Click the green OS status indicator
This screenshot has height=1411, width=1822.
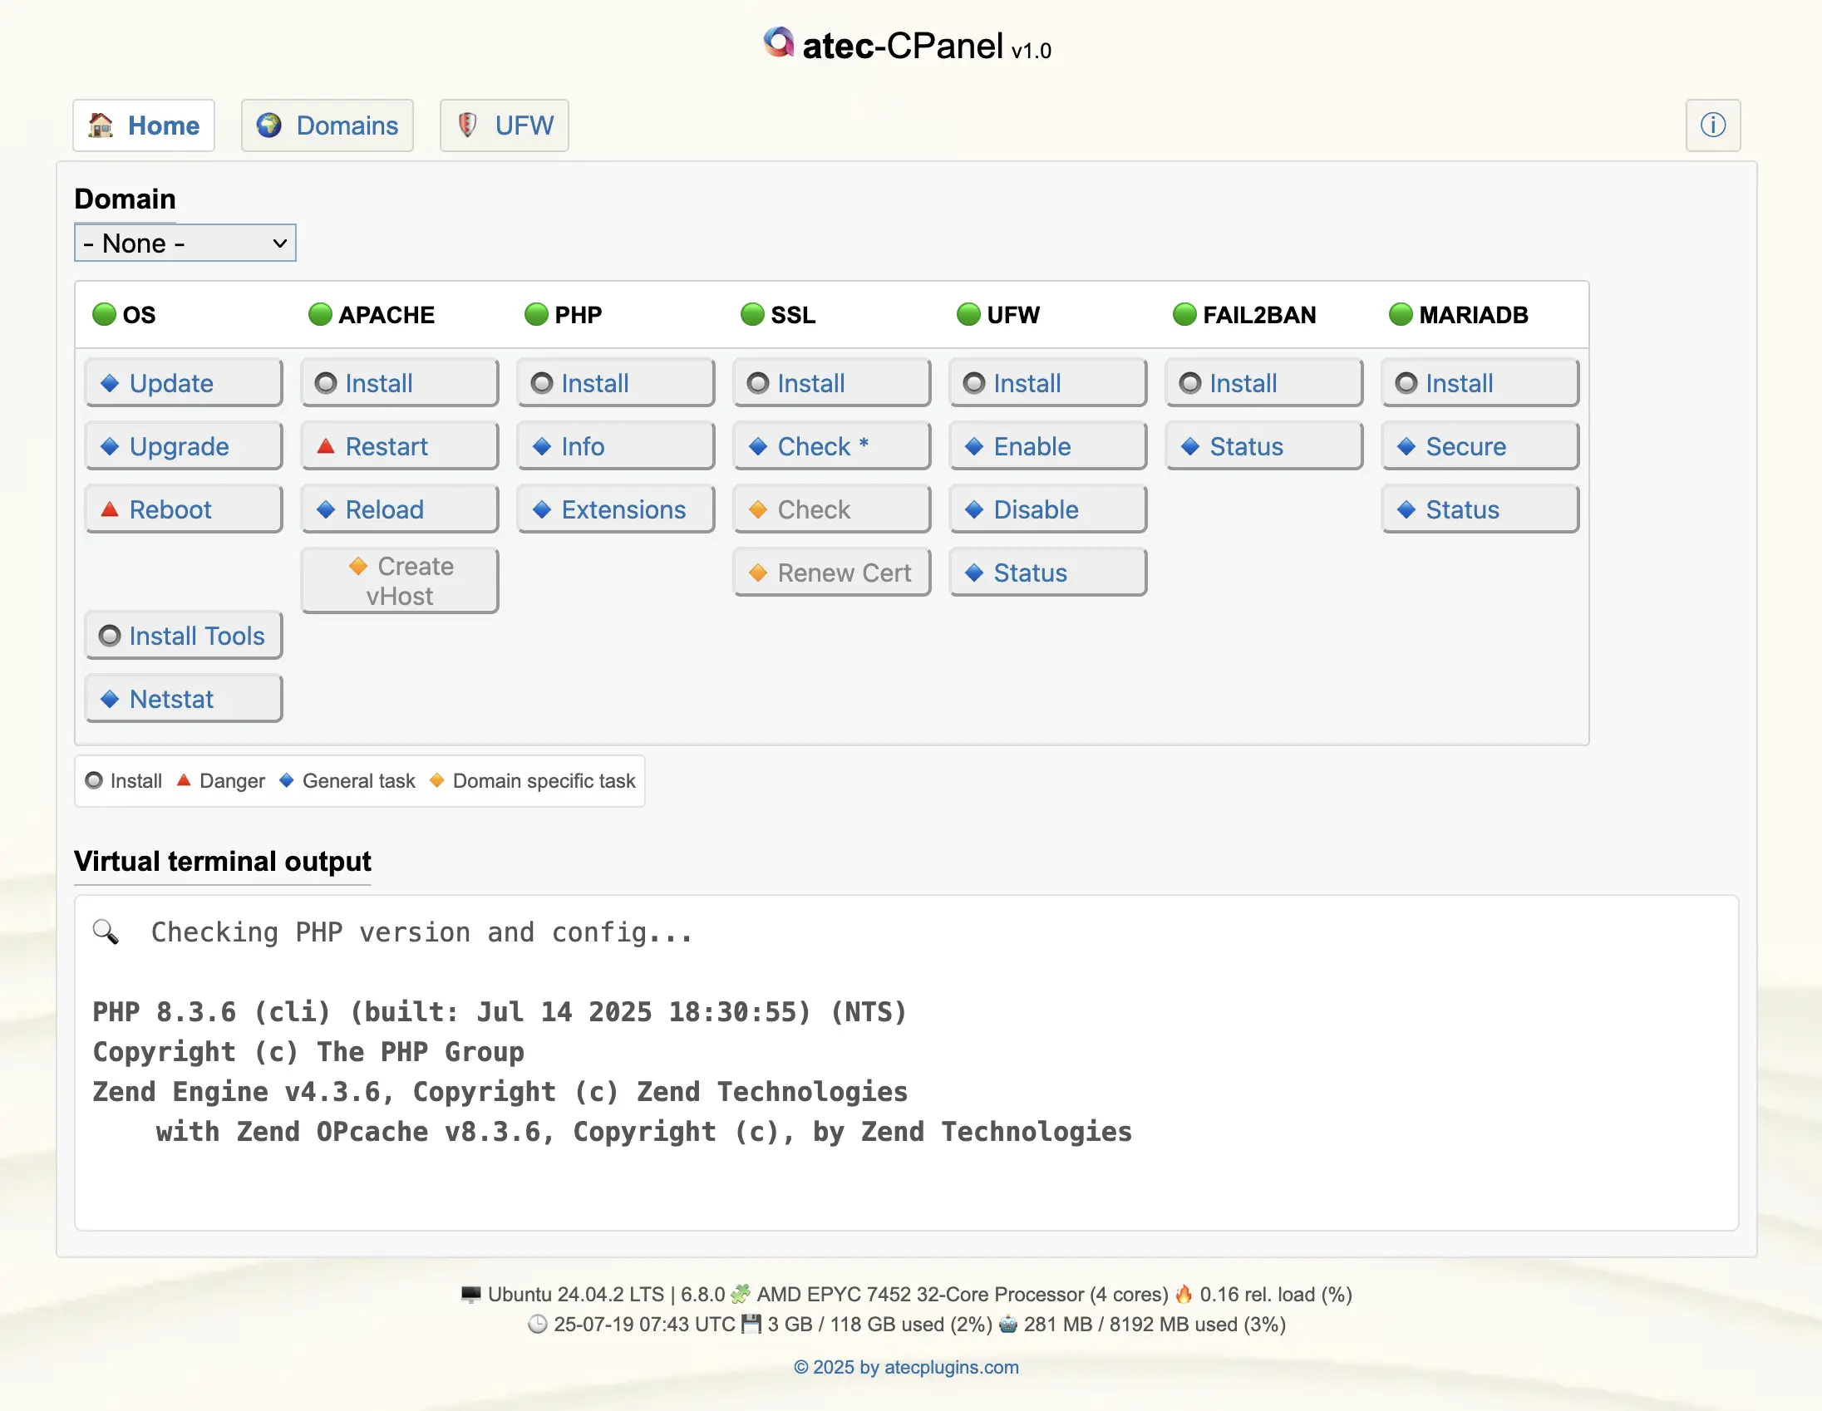[x=104, y=314]
